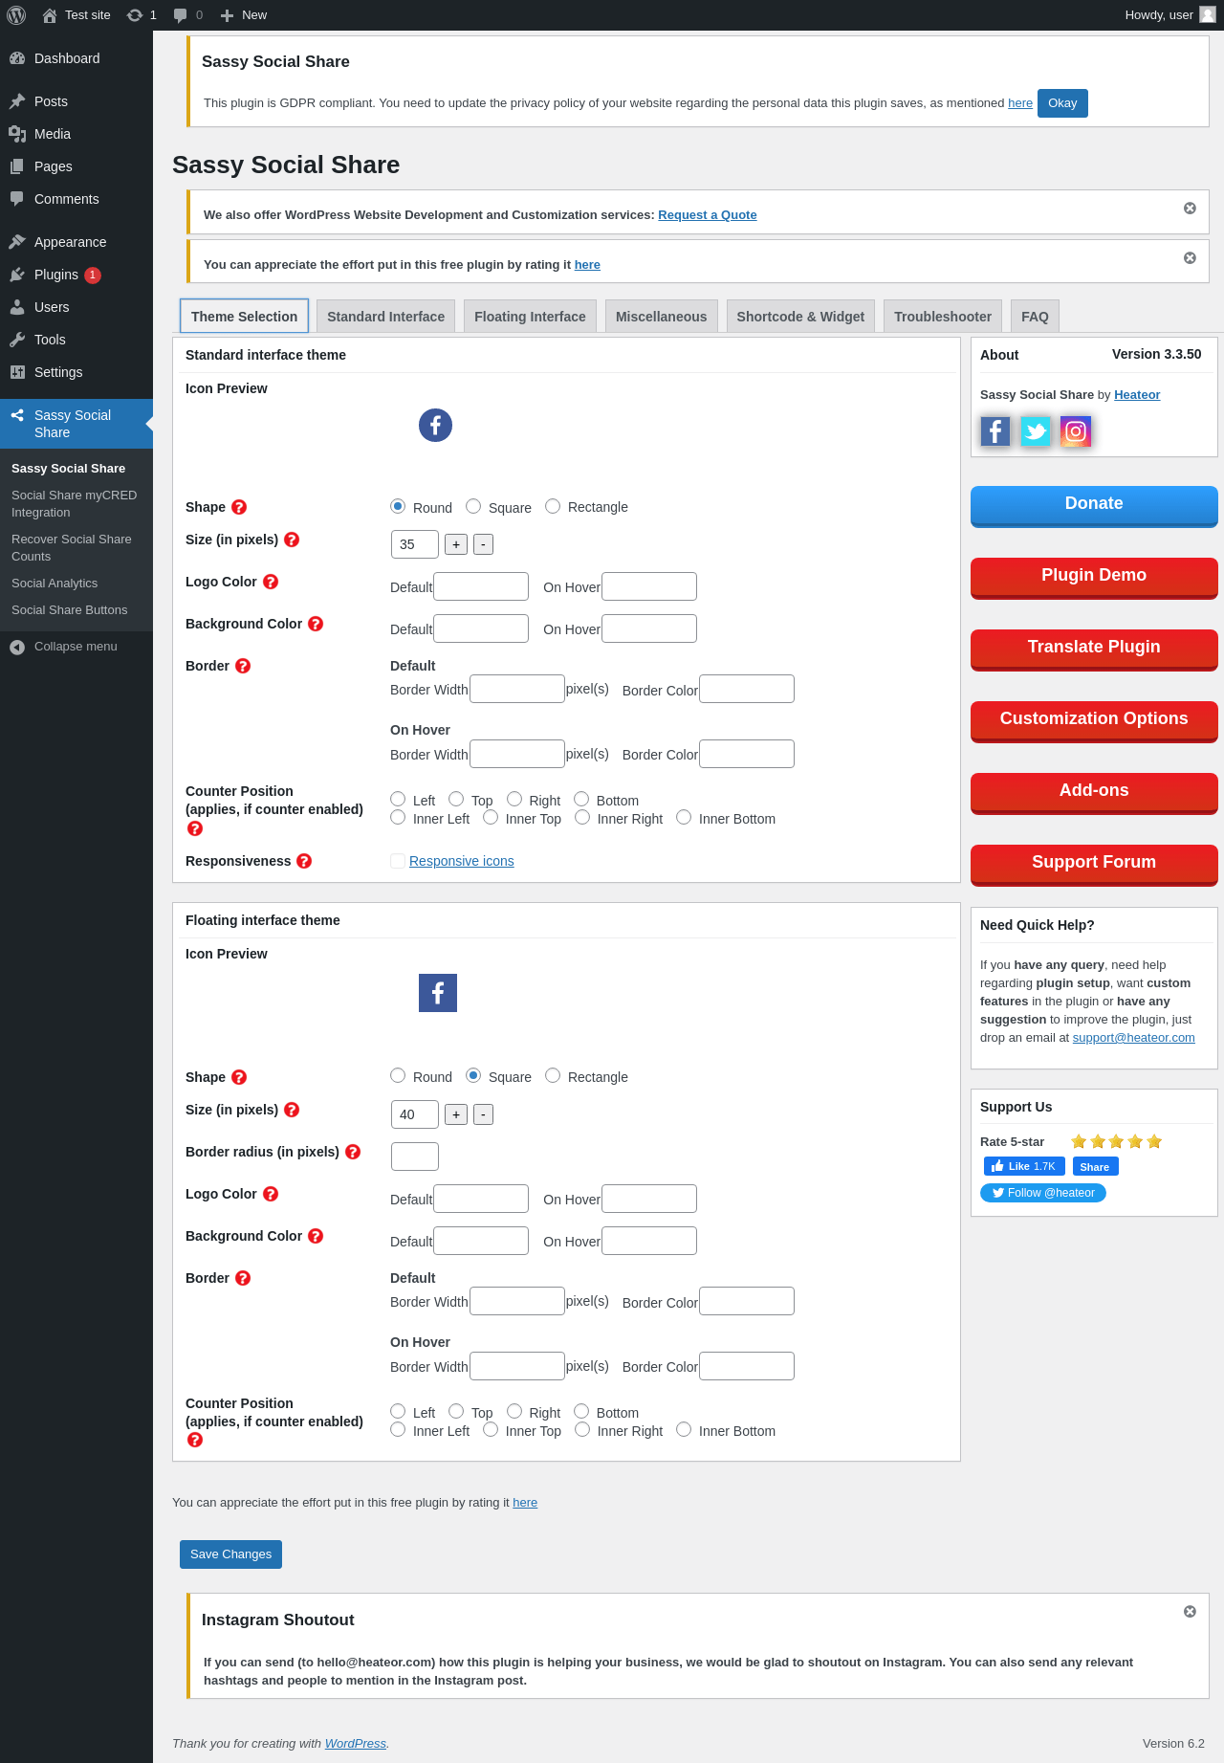Open the FAQ tab

[1035, 317]
